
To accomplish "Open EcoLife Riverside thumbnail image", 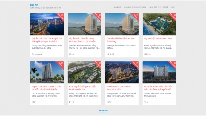I will click(159, 72).
